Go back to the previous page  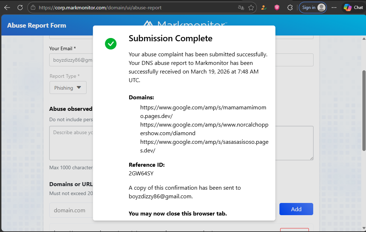(x=7, y=8)
